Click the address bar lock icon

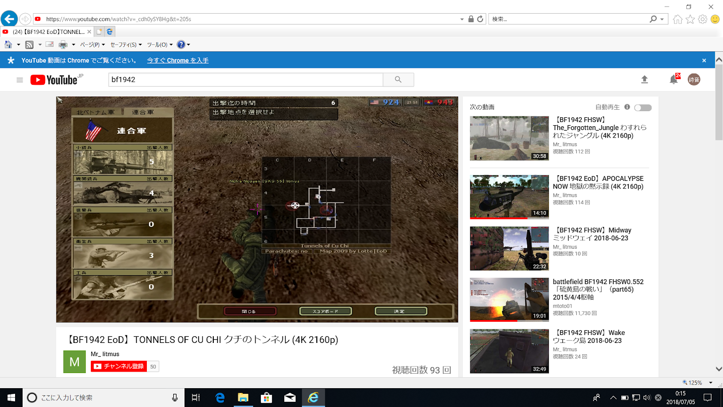pos(471,19)
